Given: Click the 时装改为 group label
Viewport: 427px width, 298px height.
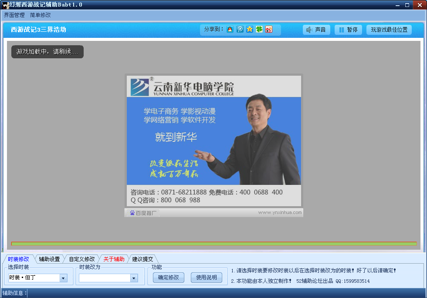Looking at the screenshot, I should click(90, 267).
